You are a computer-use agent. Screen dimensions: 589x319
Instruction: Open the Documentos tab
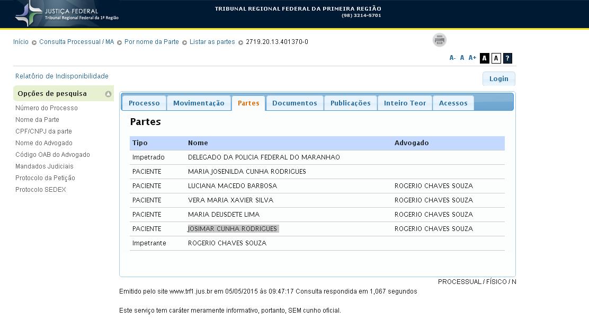click(x=294, y=103)
